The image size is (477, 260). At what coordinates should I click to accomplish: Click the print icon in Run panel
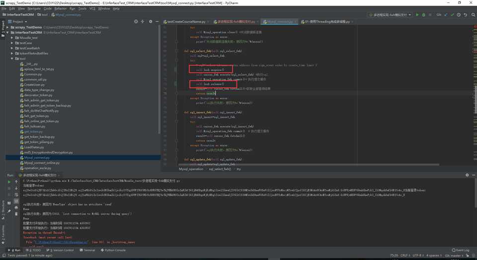[16, 207]
